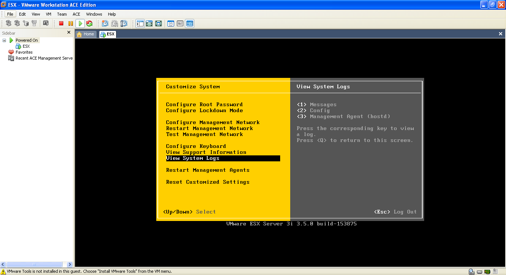
Task: Open the ACE menu
Action: [x=76, y=14]
